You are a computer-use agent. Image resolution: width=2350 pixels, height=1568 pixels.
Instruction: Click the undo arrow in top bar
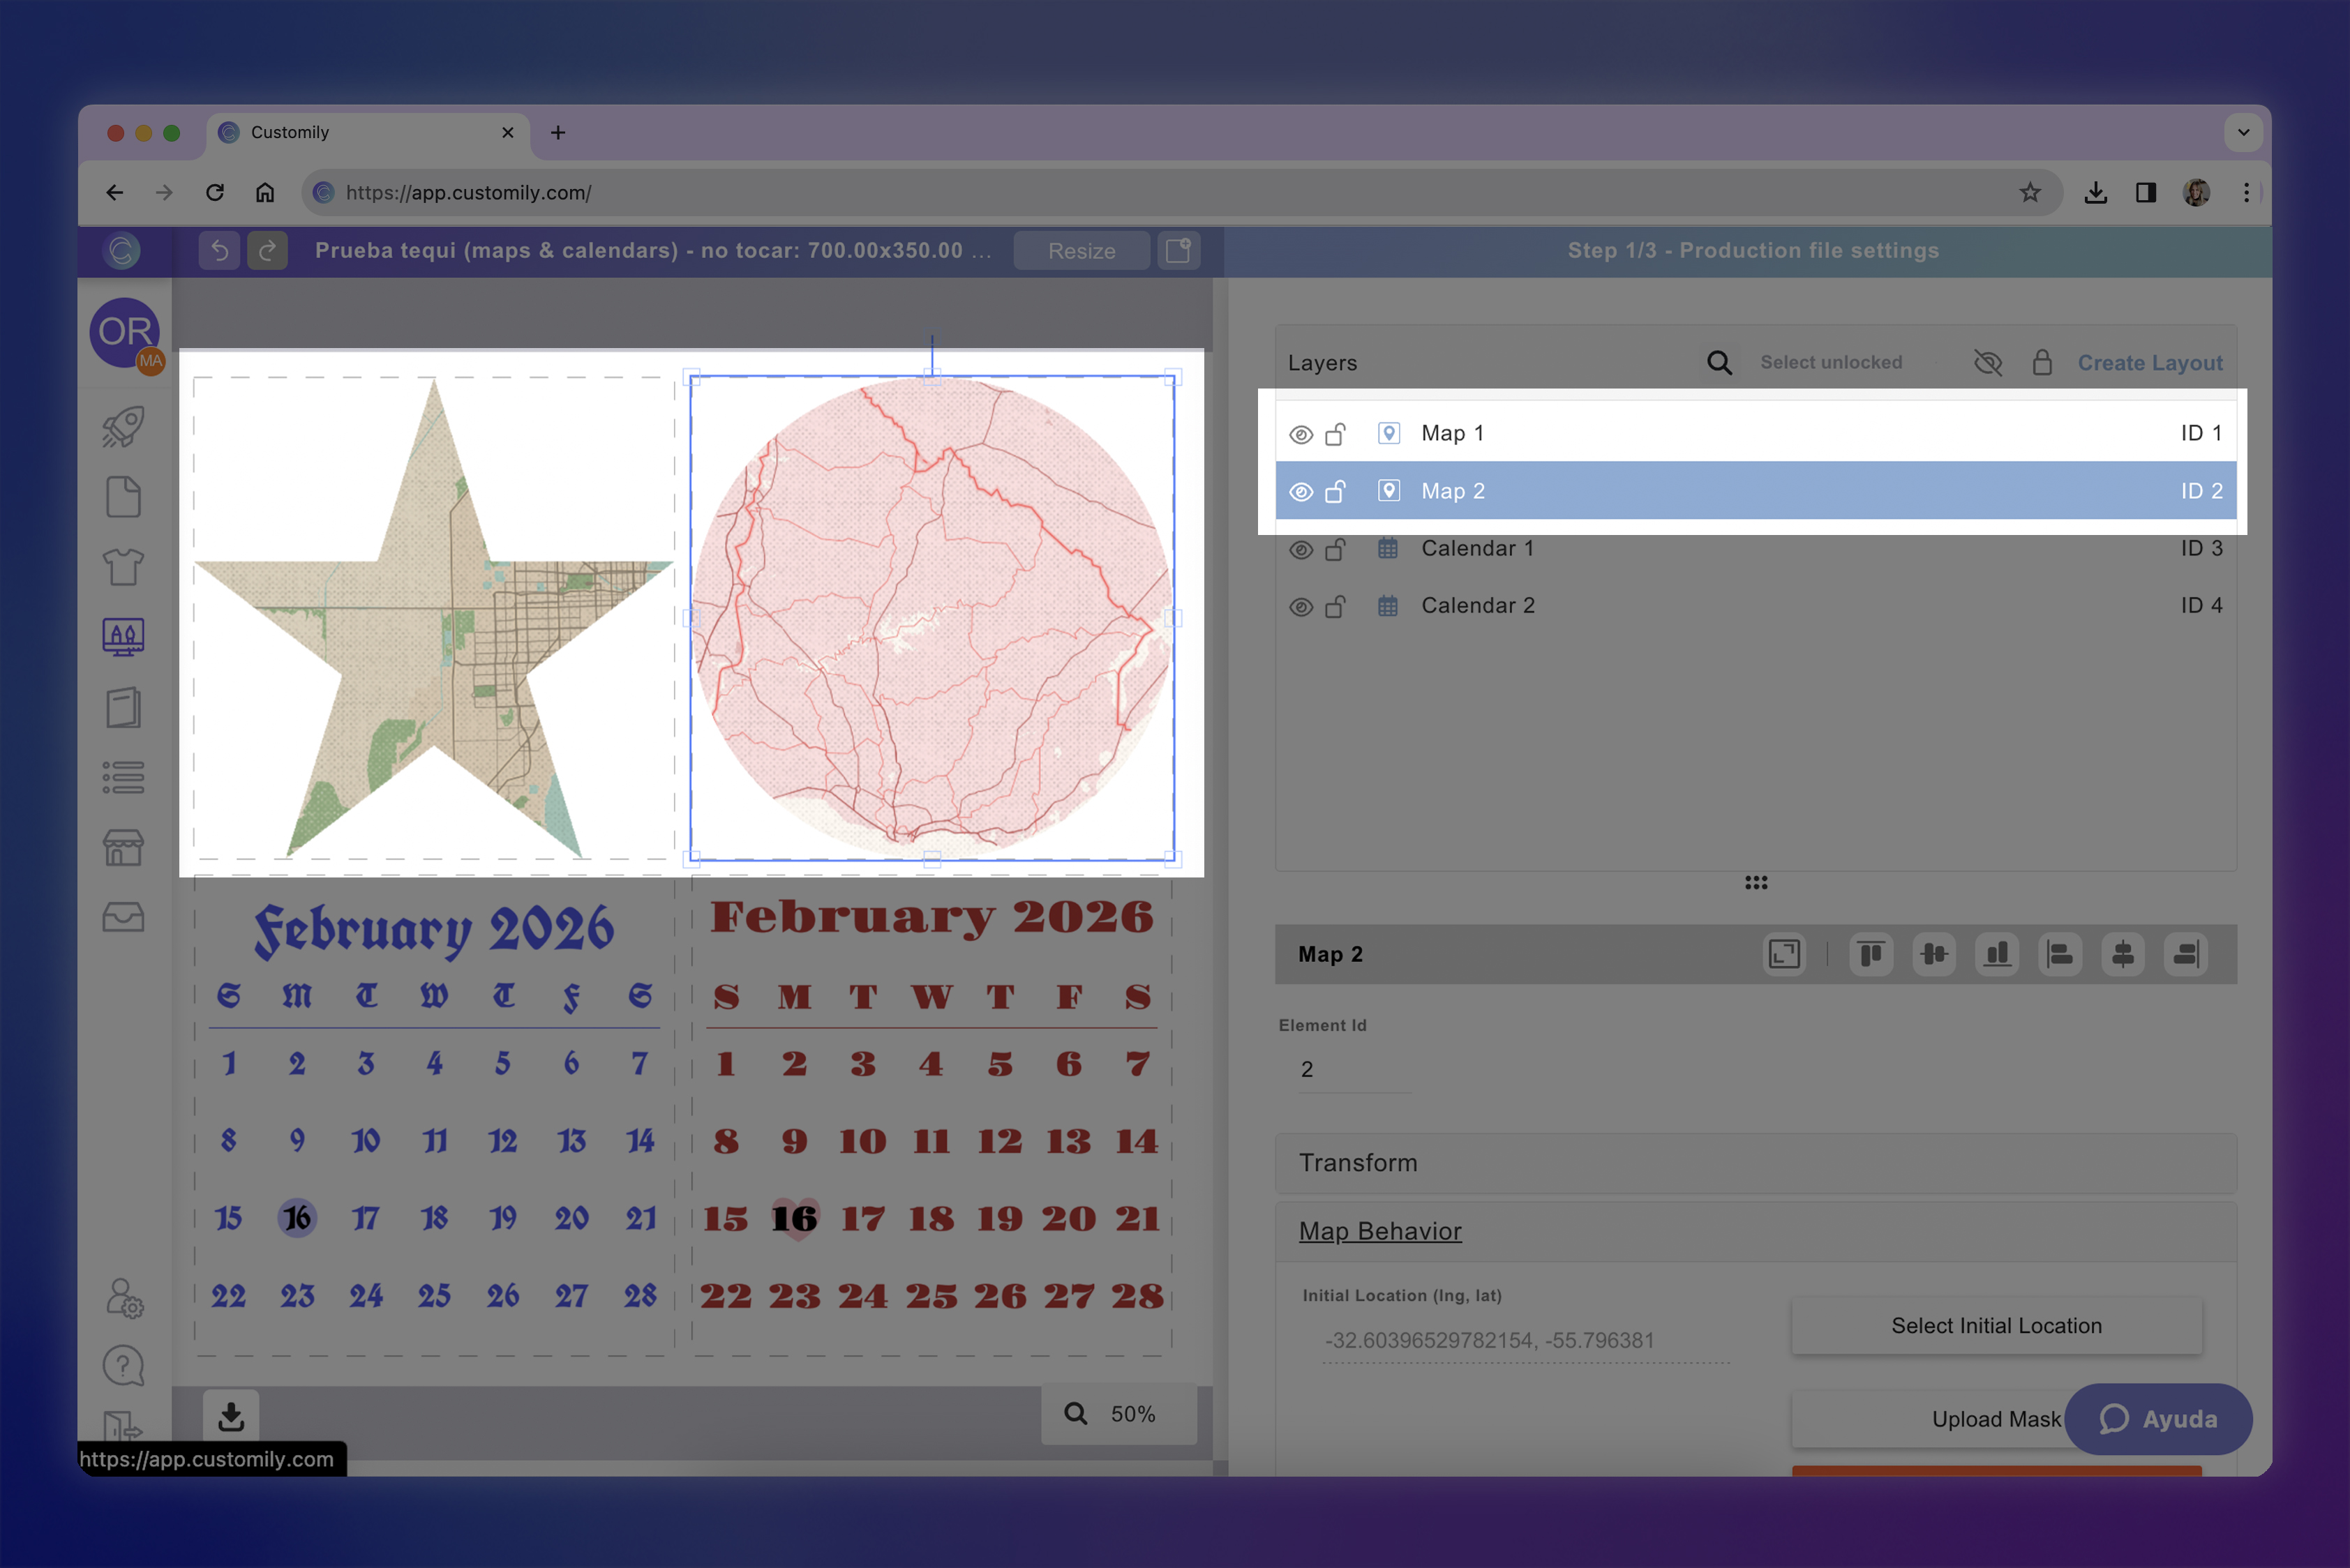[x=219, y=250]
